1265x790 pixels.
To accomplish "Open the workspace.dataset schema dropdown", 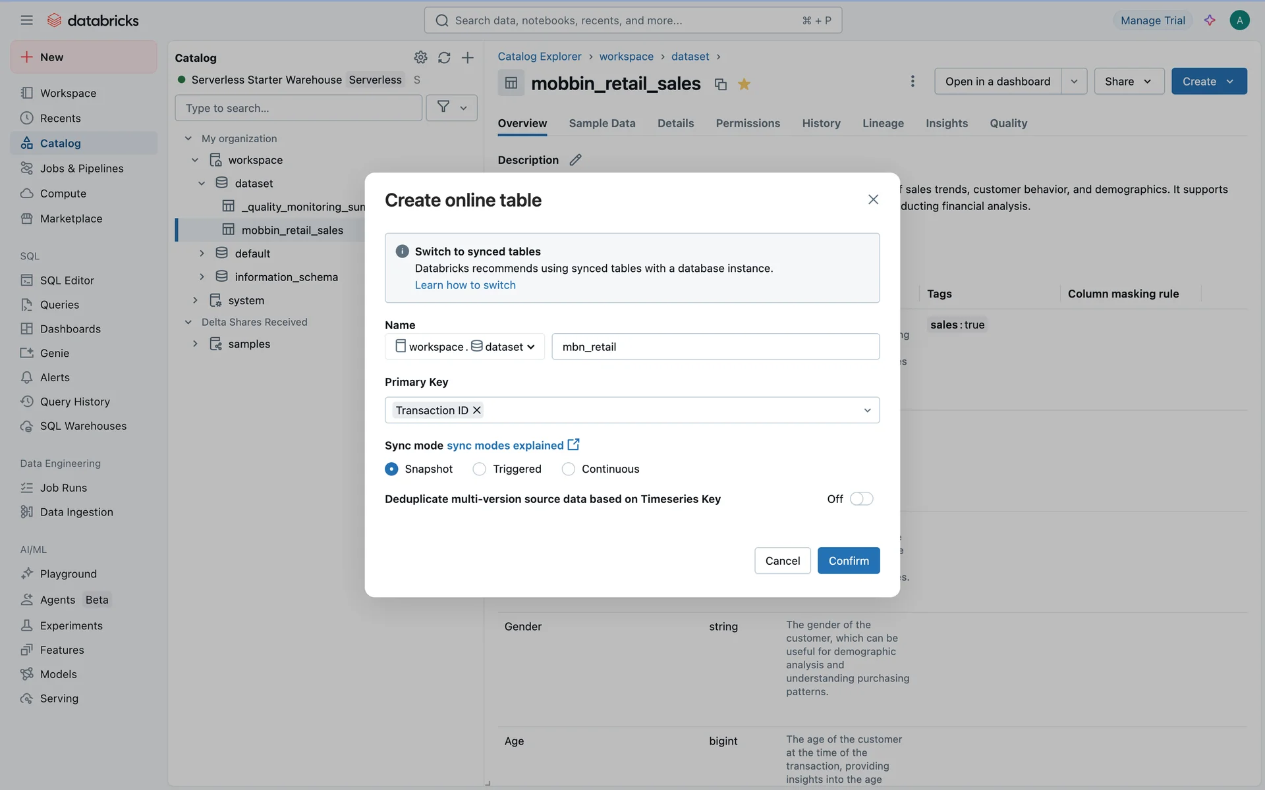I will click(x=464, y=347).
